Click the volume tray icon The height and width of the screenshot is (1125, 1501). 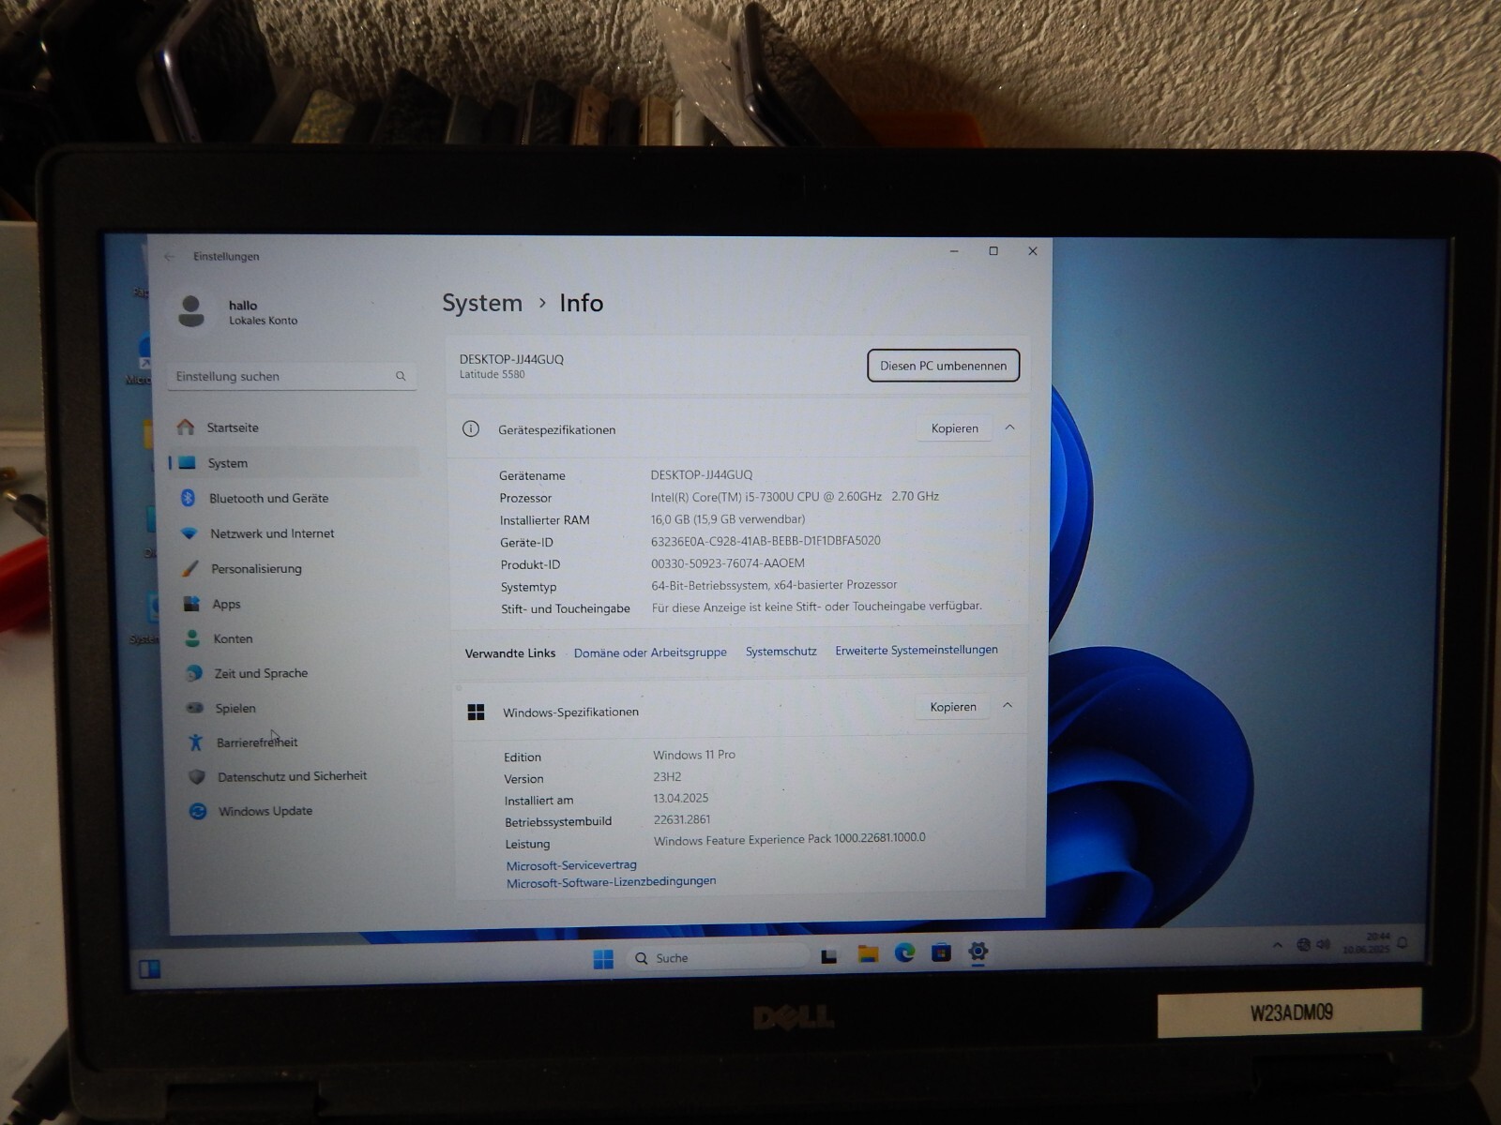click(1324, 944)
